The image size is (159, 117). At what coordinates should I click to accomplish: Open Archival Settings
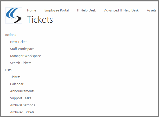pos(22,105)
